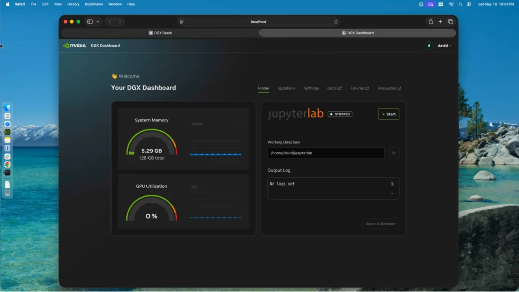Open the sidebar options dropdown arrow
The image size is (519, 292).
click(98, 21)
